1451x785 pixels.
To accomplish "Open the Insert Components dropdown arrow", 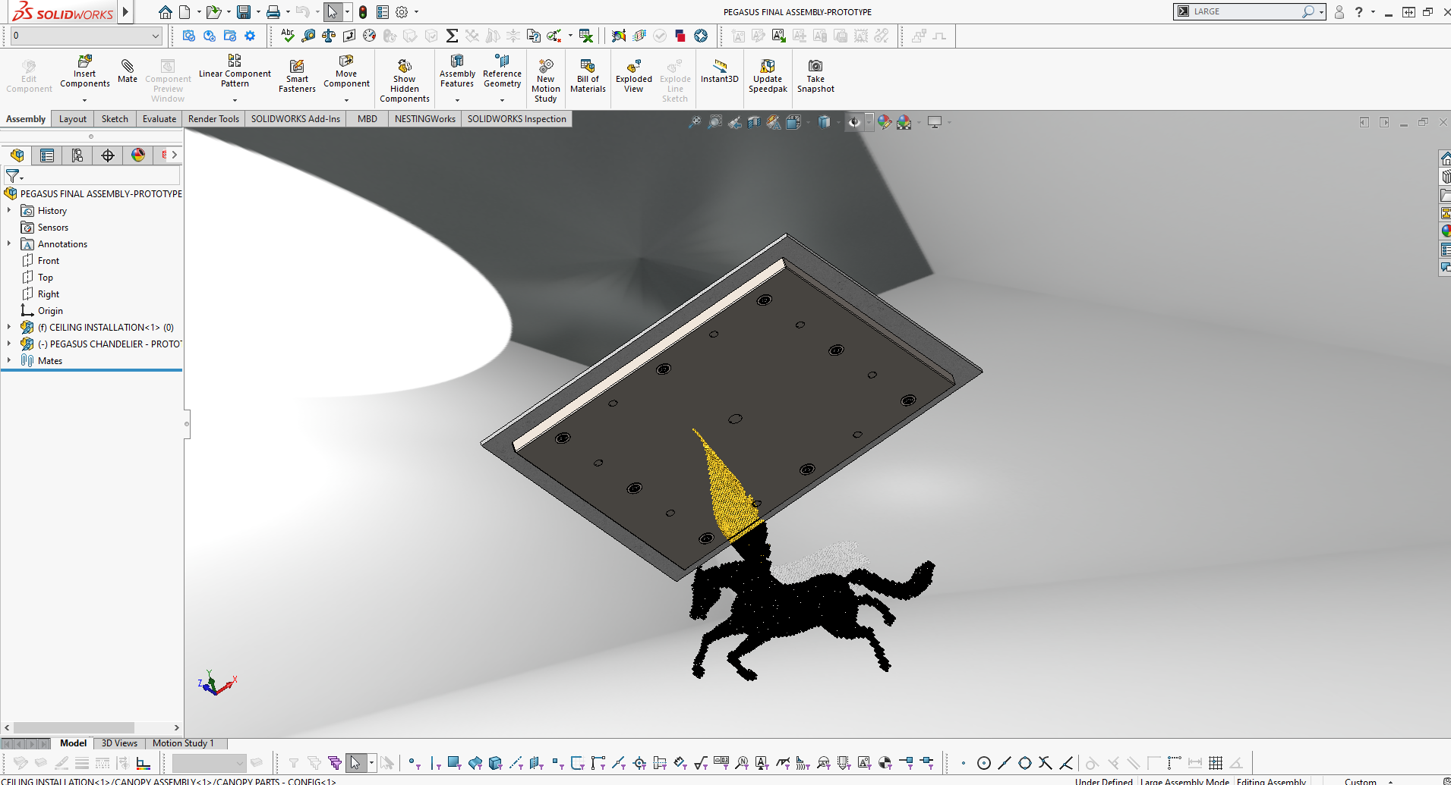I will [84, 100].
